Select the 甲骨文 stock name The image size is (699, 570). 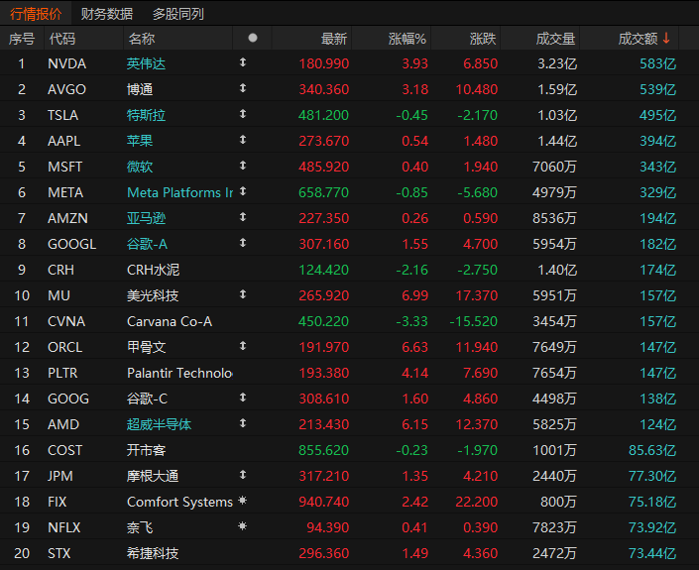coord(146,347)
